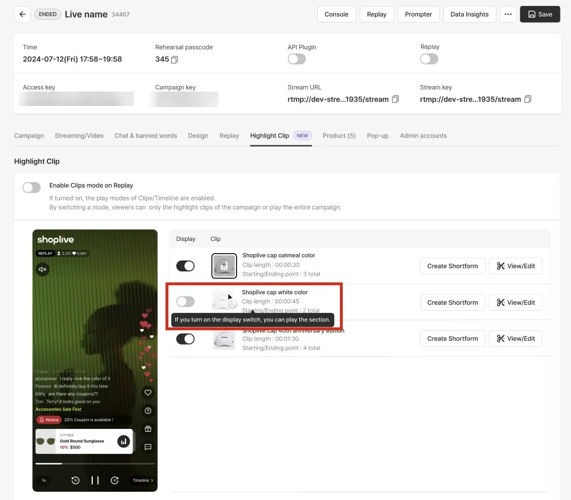Open the Streaming/Video tab
This screenshot has height=500, width=571.
[79, 136]
